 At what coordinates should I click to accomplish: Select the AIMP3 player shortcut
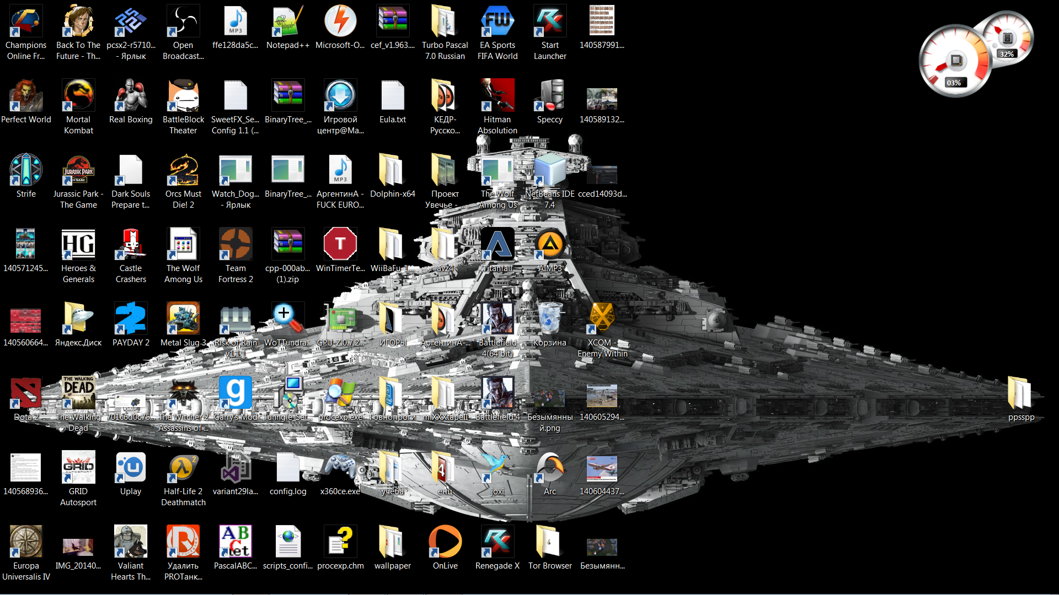click(x=550, y=245)
